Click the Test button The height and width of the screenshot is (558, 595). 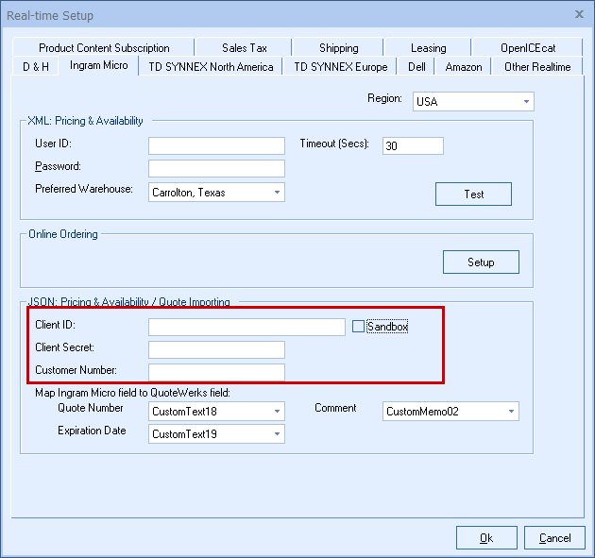click(473, 194)
